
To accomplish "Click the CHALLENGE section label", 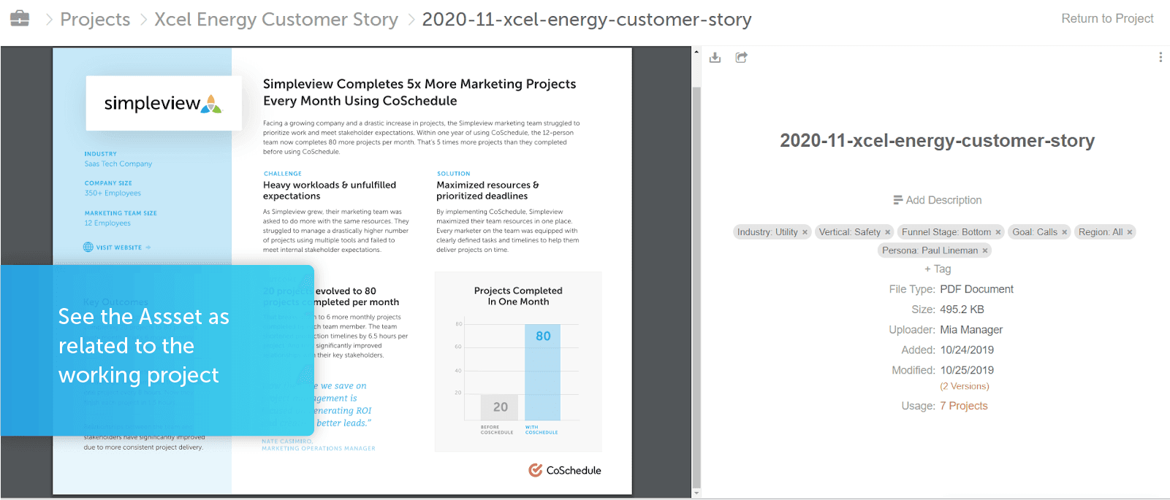I will 283,174.
